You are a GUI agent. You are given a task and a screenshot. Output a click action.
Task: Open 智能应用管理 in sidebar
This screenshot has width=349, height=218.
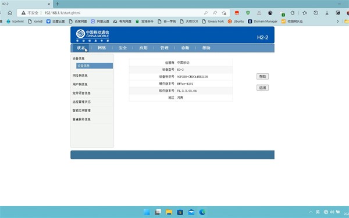[x=81, y=110]
